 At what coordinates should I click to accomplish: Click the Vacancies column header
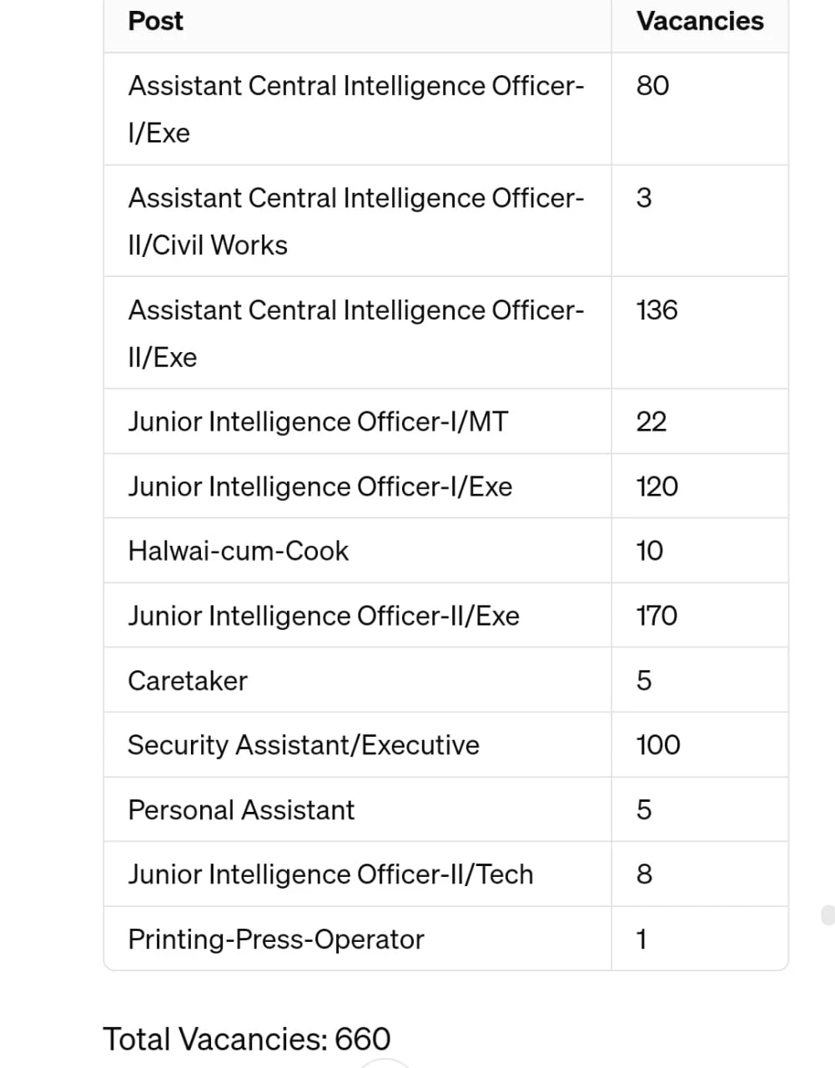pos(699,22)
